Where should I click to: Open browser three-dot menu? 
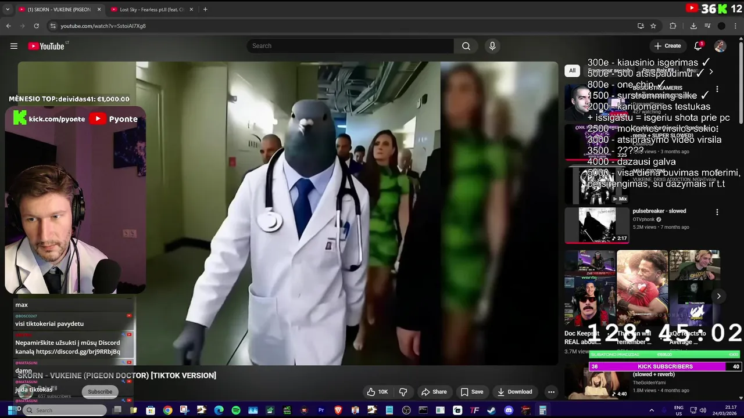(736, 26)
